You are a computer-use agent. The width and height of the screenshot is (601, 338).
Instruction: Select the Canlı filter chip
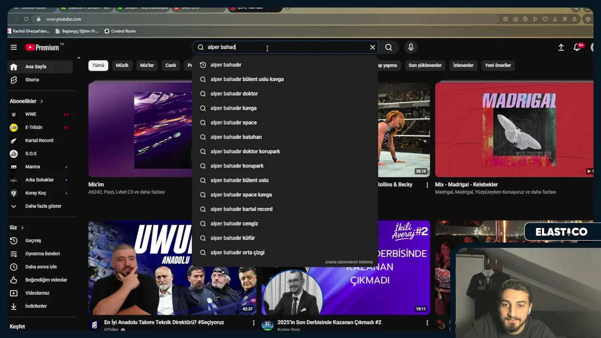pos(171,65)
